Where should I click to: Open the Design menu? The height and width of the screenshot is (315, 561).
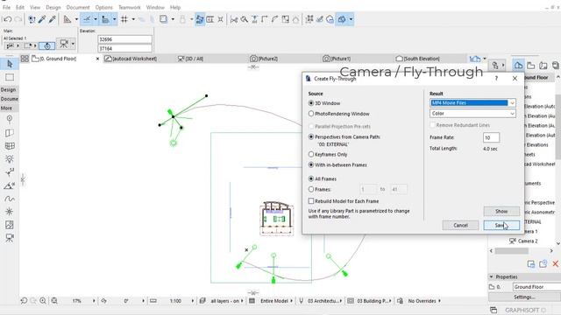tap(53, 7)
